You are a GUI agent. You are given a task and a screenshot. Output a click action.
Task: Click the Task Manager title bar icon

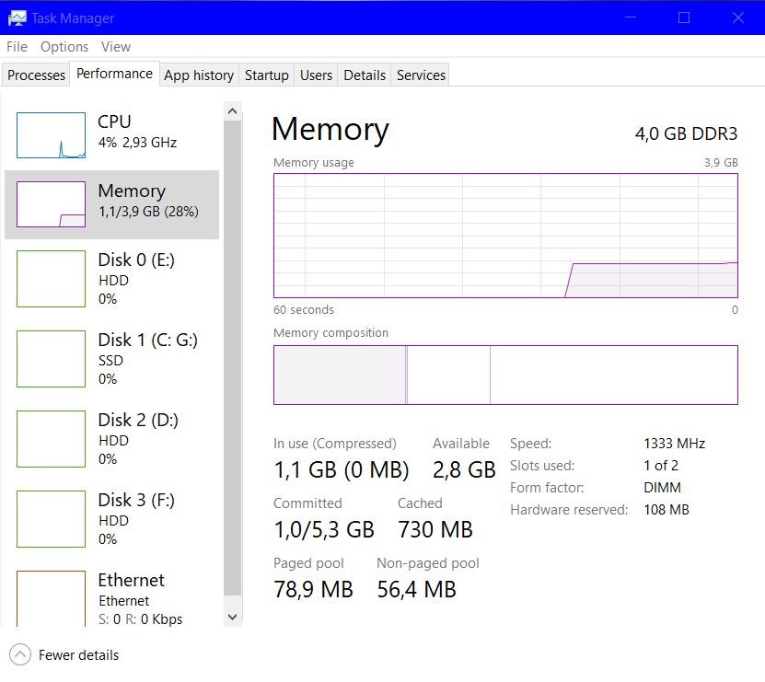tap(17, 17)
